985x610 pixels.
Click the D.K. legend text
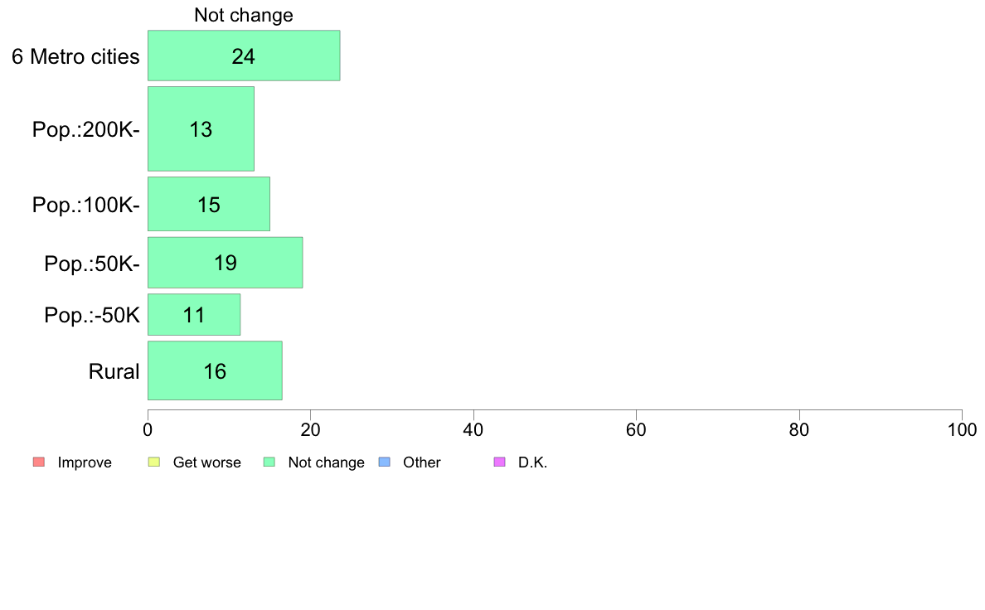tap(532, 463)
